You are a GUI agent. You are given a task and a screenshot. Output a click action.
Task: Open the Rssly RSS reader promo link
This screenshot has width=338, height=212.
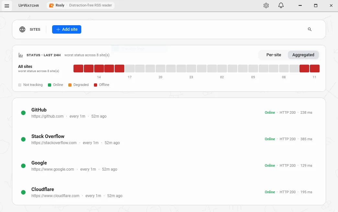point(81,5)
